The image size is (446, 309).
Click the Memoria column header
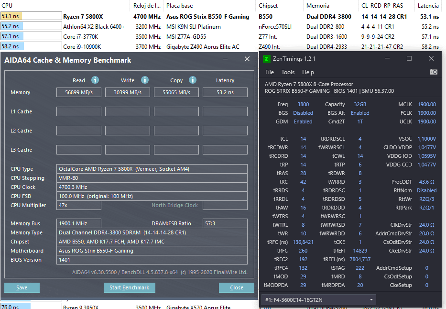(x=330, y=6)
